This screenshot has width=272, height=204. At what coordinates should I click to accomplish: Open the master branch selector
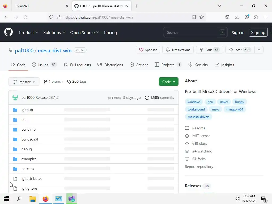tap(24, 82)
